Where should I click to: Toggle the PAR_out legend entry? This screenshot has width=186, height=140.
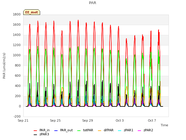63,130
